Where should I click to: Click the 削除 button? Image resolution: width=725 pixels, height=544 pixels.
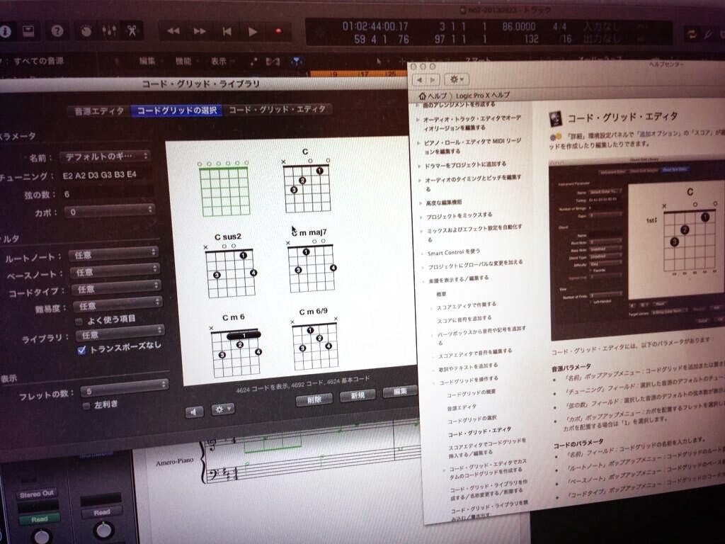point(314,399)
